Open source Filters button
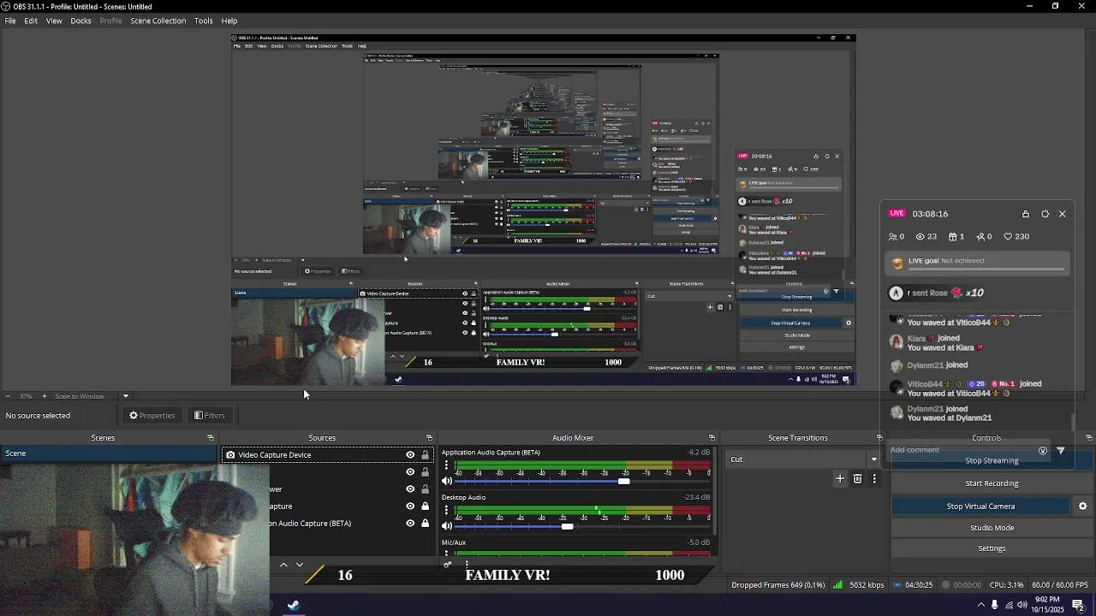This screenshot has height=616, width=1096. (210, 416)
